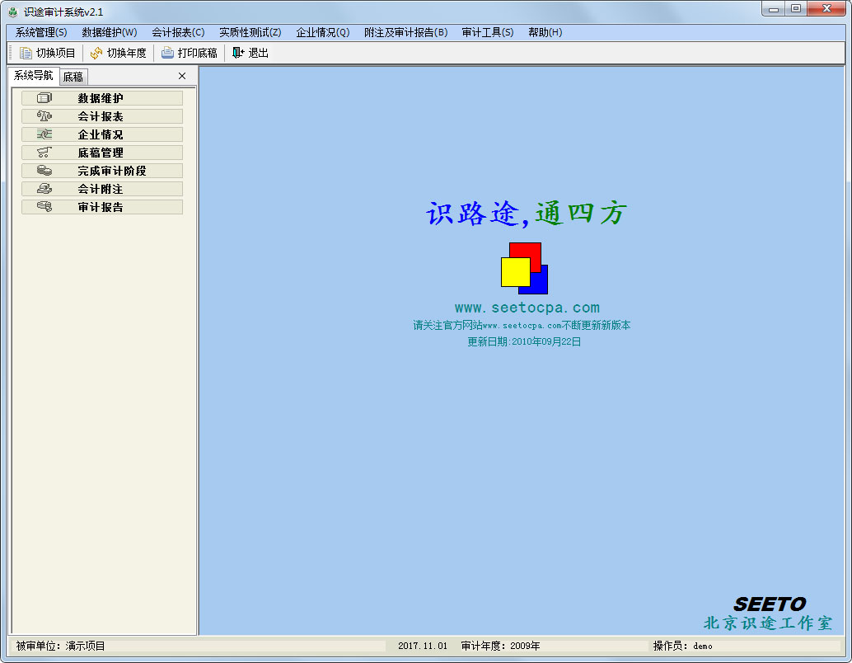This screenshot has height=663, width=852.
Task: Switch to the 底稿 tab
Action: pyautogui.click(x=73, y=77)
